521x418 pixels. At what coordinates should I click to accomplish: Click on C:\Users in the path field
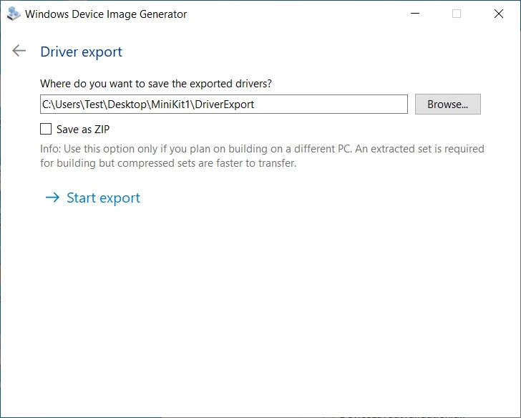[x=61, y=104]
